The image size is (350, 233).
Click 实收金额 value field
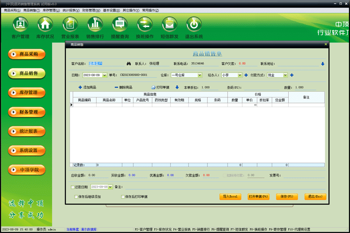[x=137, y=175]
